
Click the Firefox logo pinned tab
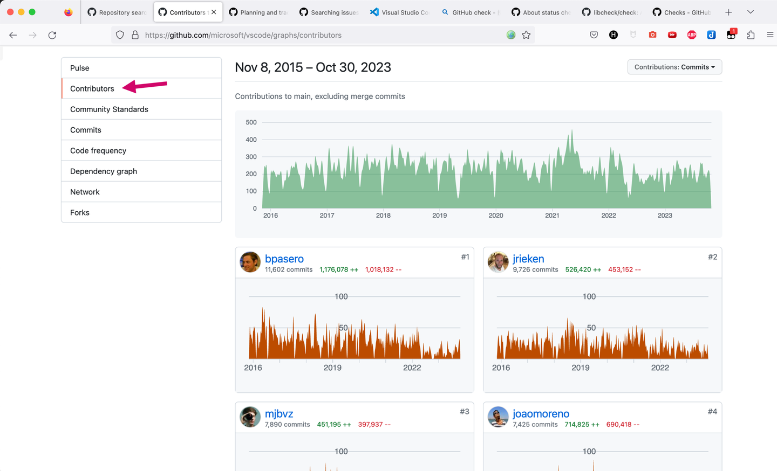(68, 12)
